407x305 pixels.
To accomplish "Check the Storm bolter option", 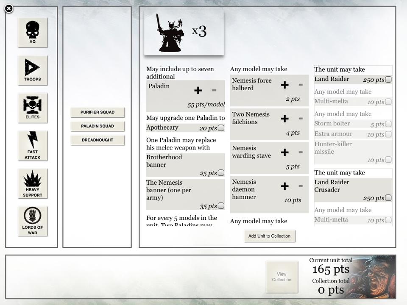I will [388, 124].
